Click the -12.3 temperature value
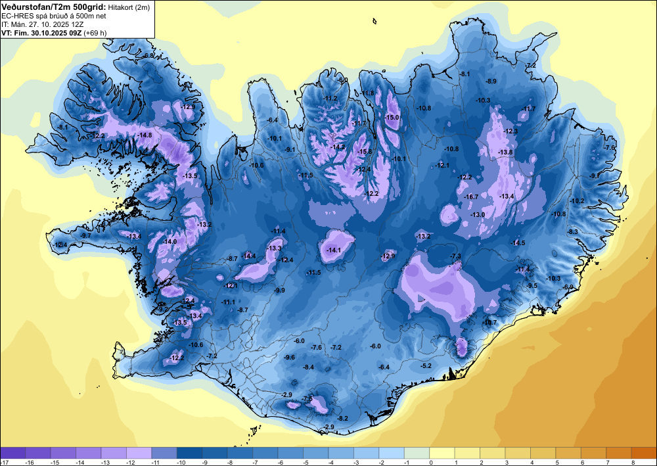The height and width of the screenshot is (466, 657). [510, 131]
